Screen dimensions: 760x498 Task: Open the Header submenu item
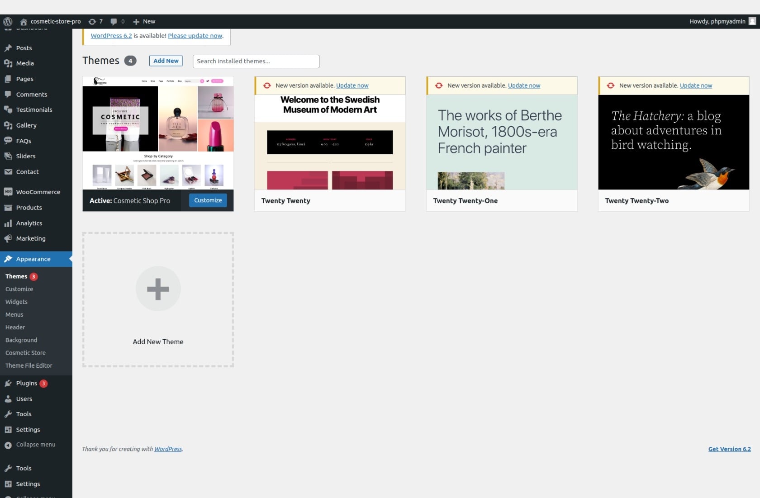15,327
